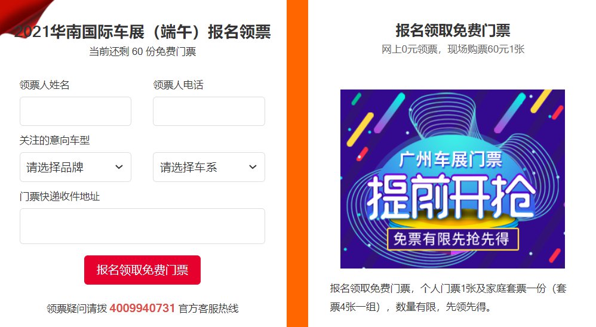Viewport: 596px width, 327px height.
Task: Click the 领票人姓名 name input field
Action: click(75, 112)
